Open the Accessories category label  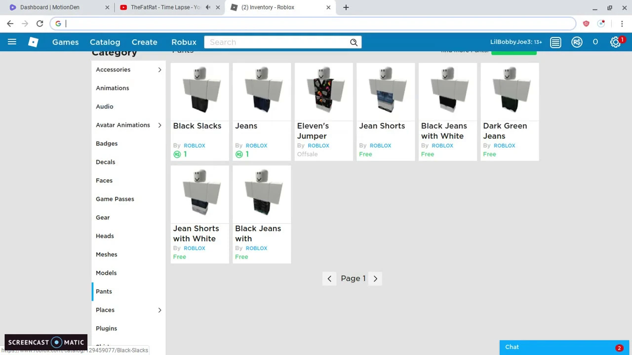point(113,70)
